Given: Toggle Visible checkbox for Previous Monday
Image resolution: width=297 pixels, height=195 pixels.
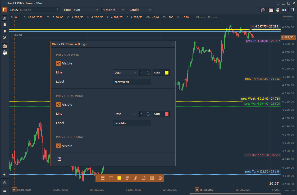Looking at the screenshot, I should tap(58, 105).
